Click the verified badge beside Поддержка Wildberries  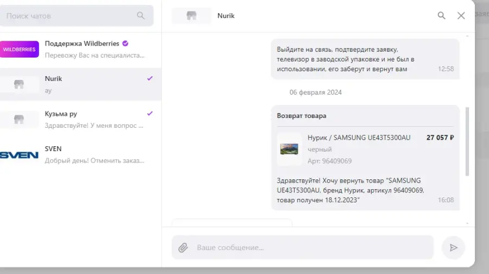point(126,43)
